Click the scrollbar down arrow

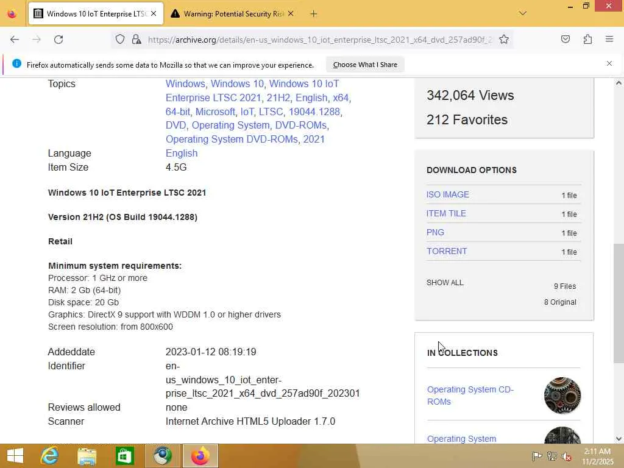point(619,439)
